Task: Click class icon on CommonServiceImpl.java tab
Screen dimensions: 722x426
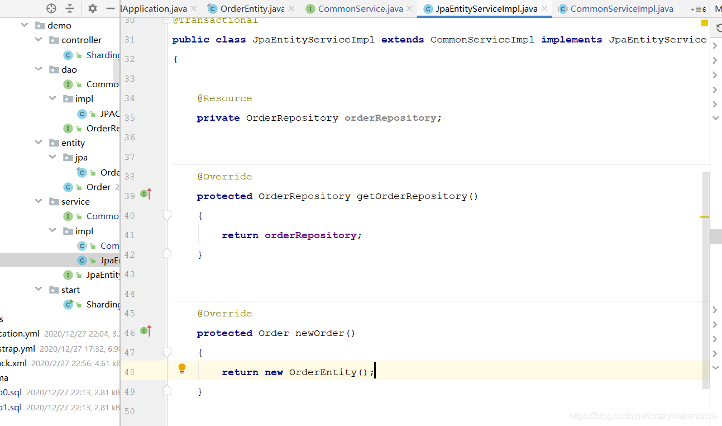Action: click(x=563, y=9)
